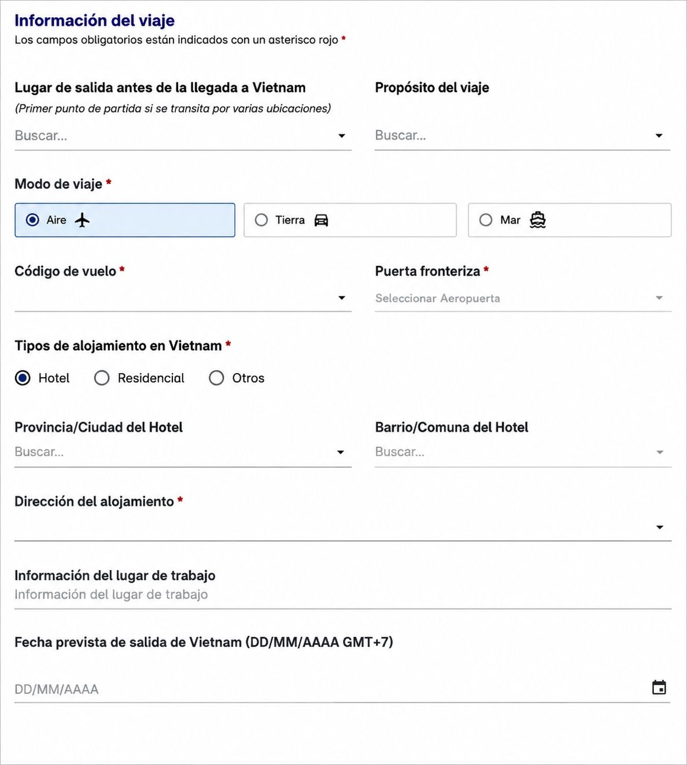Screen dimensions: 687x765
Task: Click the ship icon next to Mar
Action: [x=538, y=220]
